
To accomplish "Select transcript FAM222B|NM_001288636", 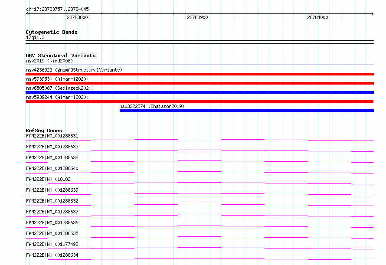I will (x=52, y=222).
